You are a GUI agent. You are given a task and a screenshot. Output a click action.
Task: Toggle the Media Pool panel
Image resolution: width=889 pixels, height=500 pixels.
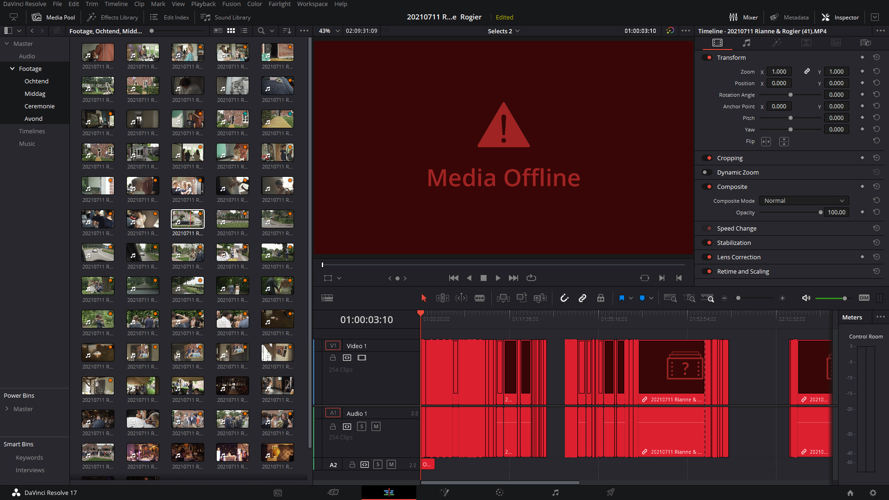[54, 18]
